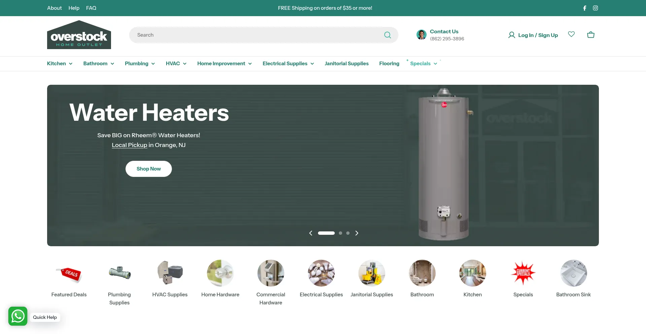
Task: Click the Featured Deals category label
Action: click(x=69, y=295)
